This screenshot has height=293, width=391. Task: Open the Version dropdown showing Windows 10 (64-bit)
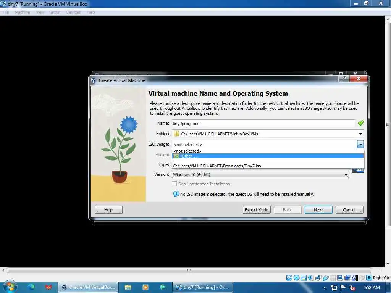pyautogui.click(x=260, y=175)
